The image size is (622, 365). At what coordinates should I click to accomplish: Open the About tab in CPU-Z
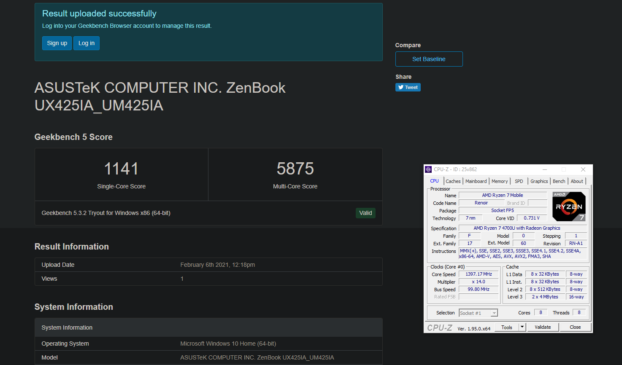point(577,181)
